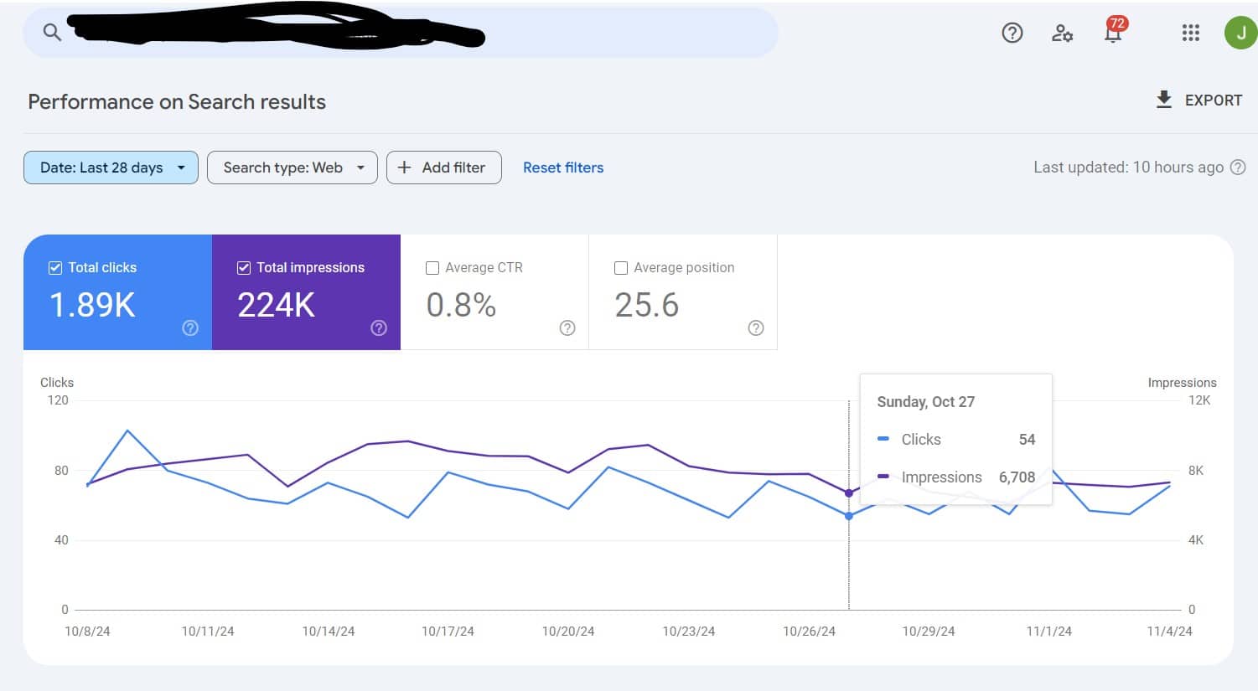Open the account avatar labeled J
The width and height of the screenshot is (1258, 691).
pyautogui.click(x=1240, y=33)
